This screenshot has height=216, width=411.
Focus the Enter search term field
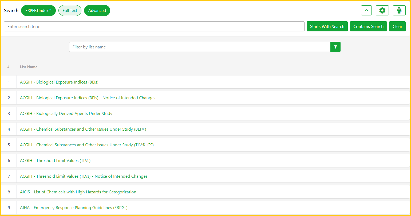pos(154,26)
